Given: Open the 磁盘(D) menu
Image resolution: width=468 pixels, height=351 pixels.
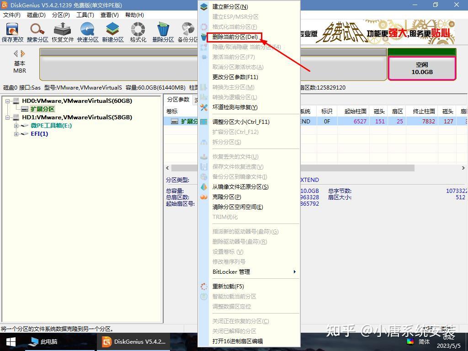Looking at the screenshot, I should click(x=36, y=15).
